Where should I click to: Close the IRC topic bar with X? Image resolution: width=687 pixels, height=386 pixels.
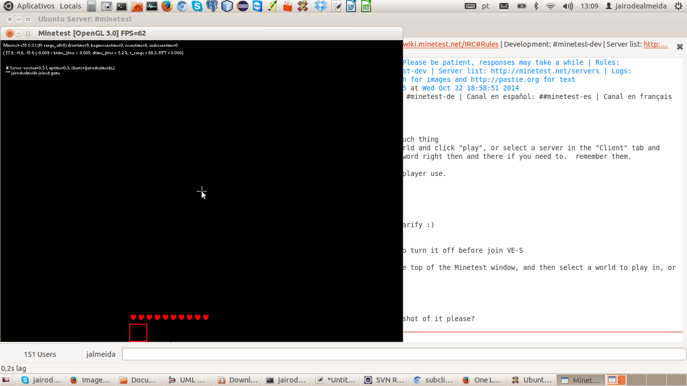point(679,46)
